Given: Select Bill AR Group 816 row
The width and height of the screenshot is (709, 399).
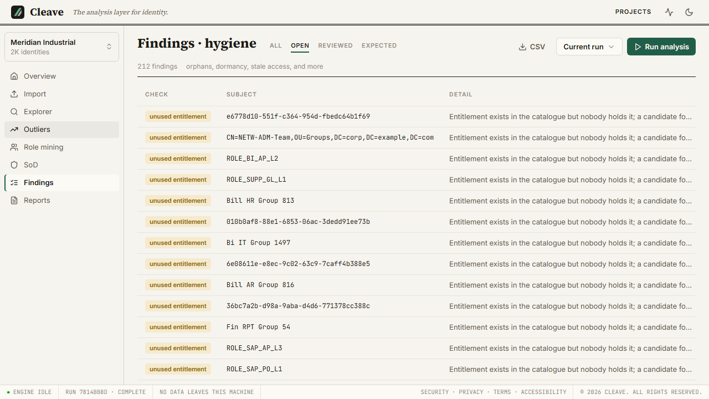Looking at the screenshot, I should coord(417,285).
